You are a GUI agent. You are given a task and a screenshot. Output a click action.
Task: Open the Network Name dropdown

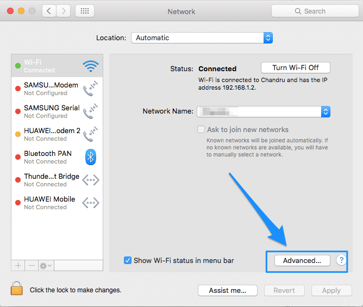coord(264,111)
